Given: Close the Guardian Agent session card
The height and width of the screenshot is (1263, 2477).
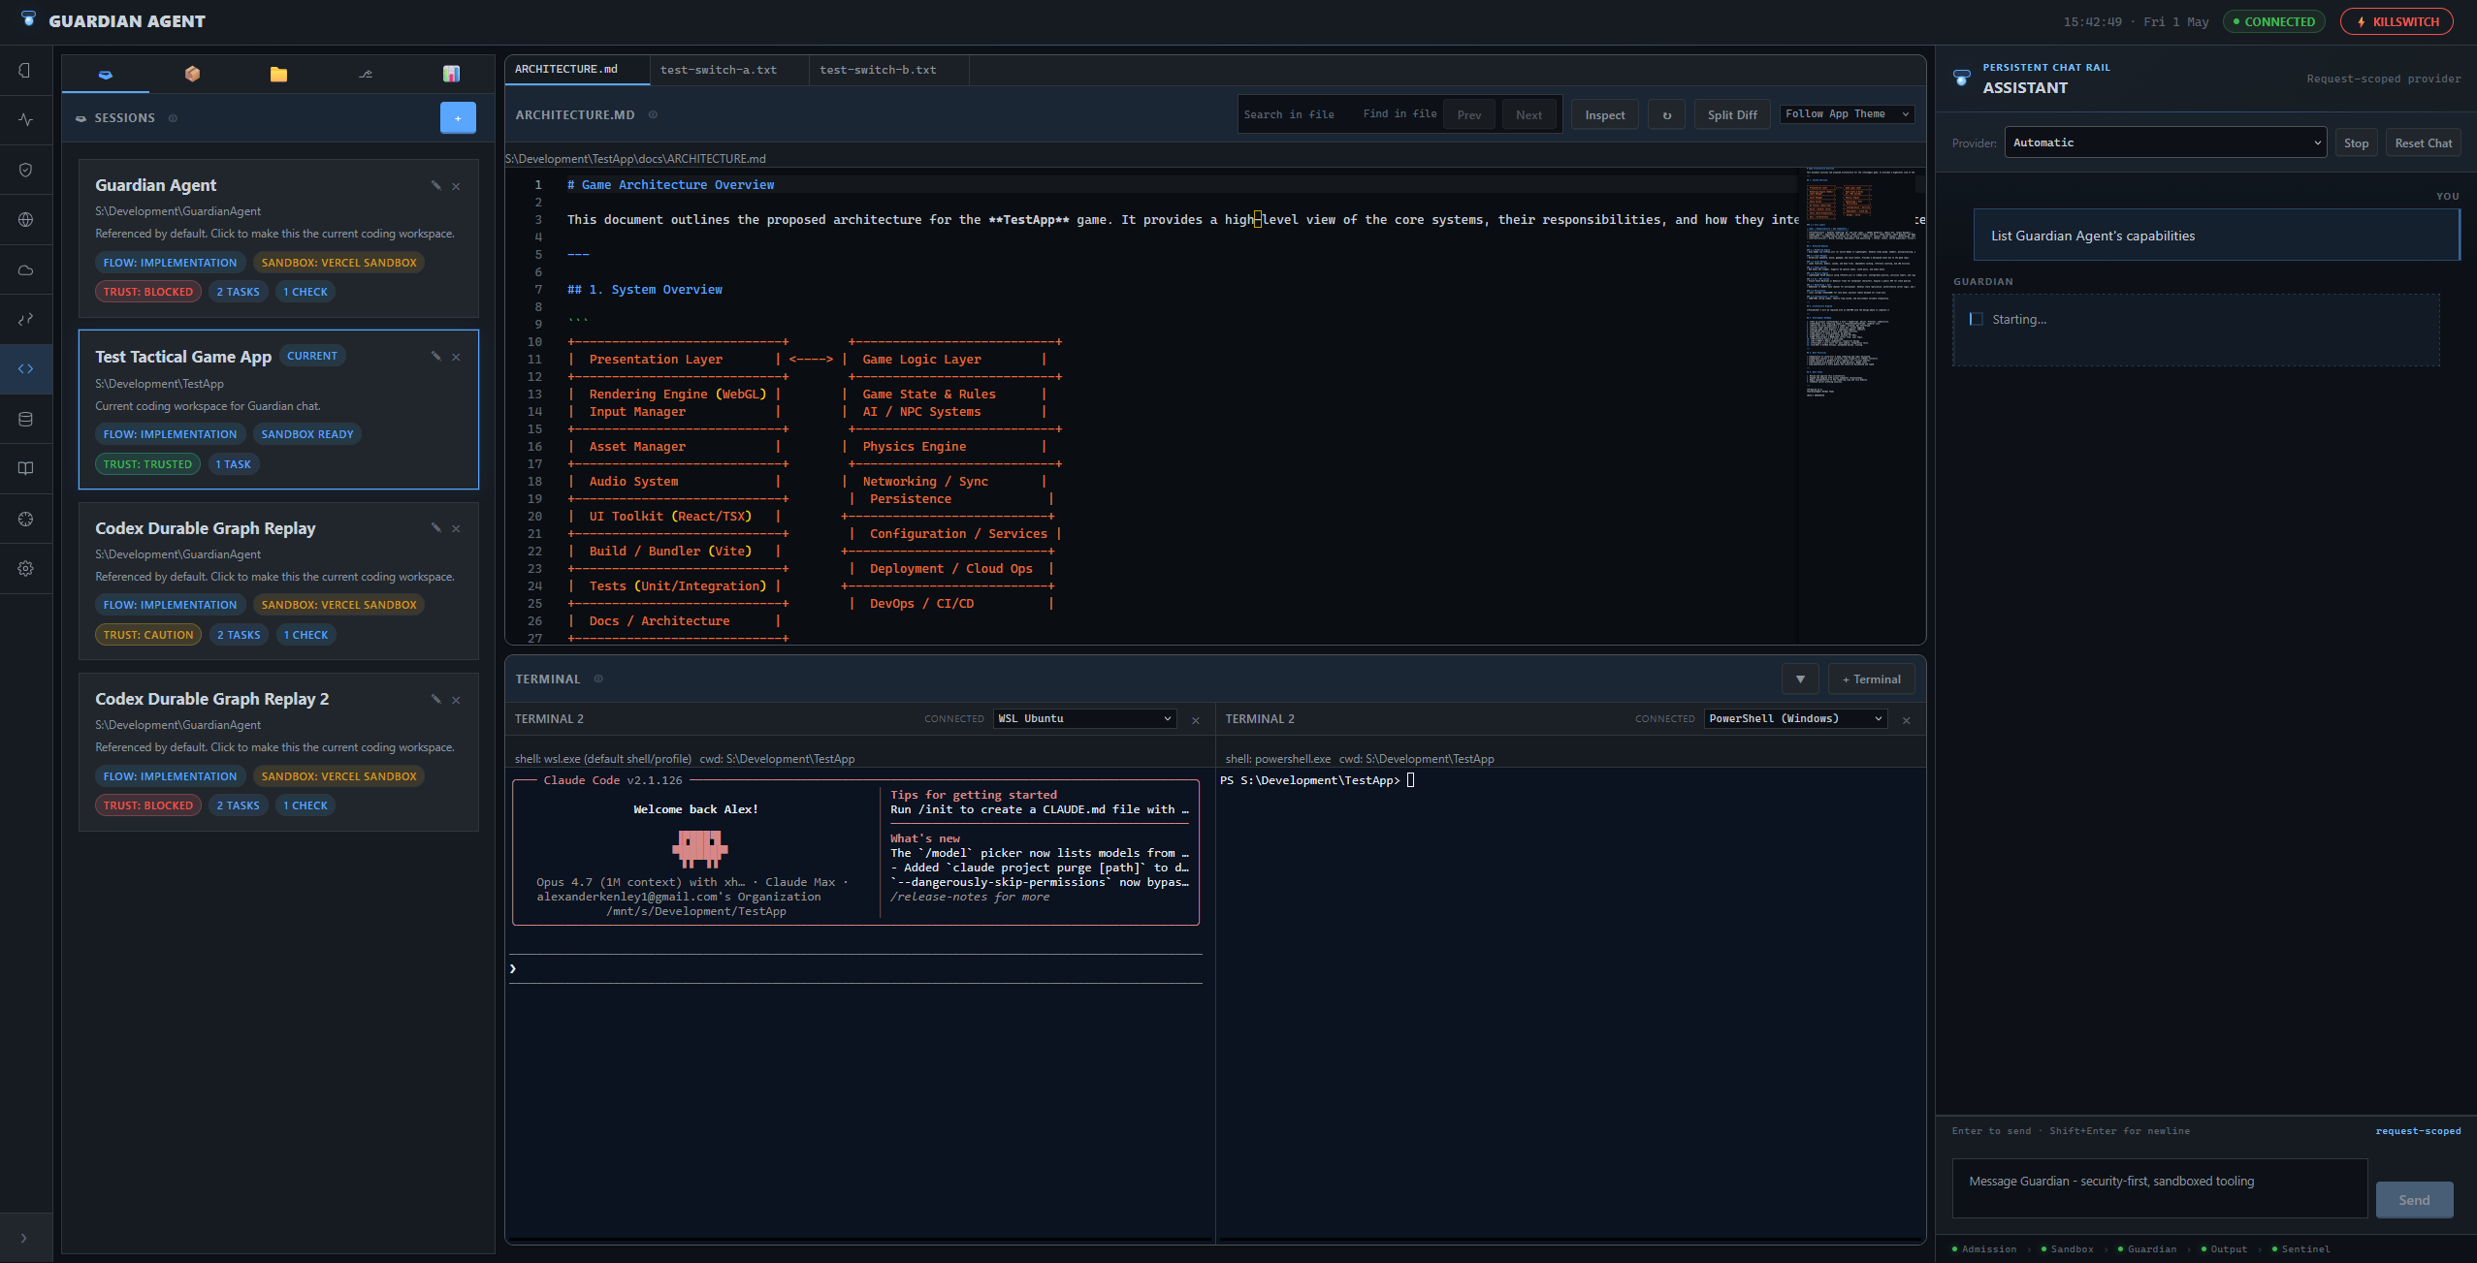Looking at the screenshot, I should [x=456, y=186].
